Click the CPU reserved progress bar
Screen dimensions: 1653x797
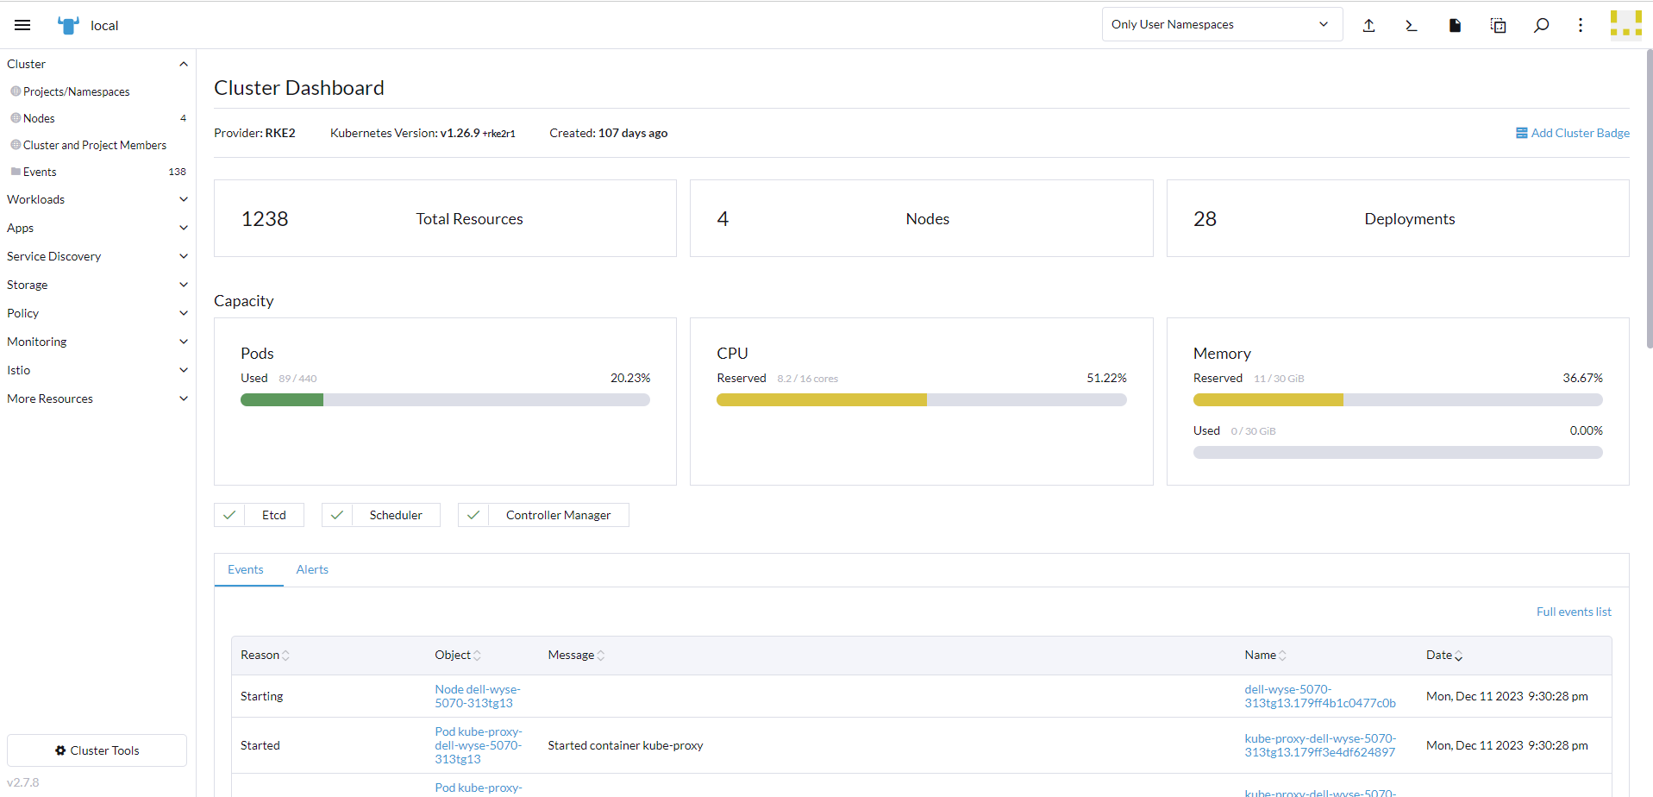[x=921, y=400]
